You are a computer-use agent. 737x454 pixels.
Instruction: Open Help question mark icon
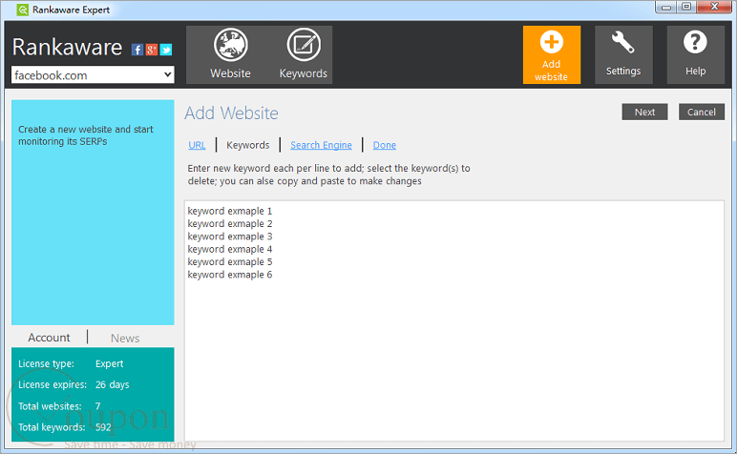point(695,54)
